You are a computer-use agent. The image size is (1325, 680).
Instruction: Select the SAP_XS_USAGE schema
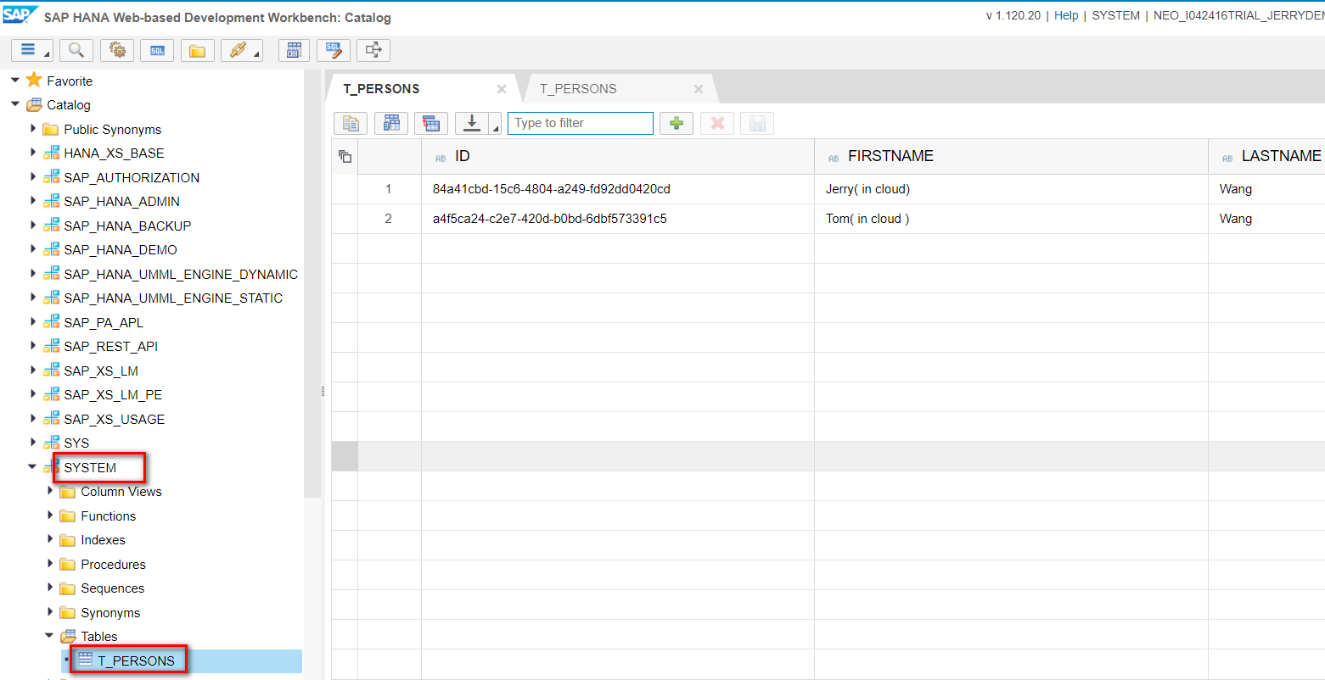(114, 419)
